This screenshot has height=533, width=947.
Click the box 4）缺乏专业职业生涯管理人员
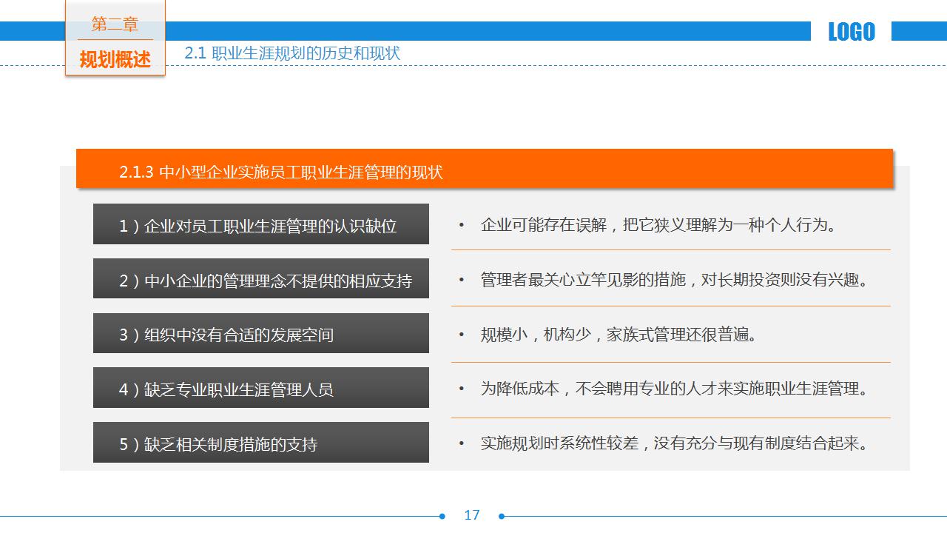pos(260,387)
